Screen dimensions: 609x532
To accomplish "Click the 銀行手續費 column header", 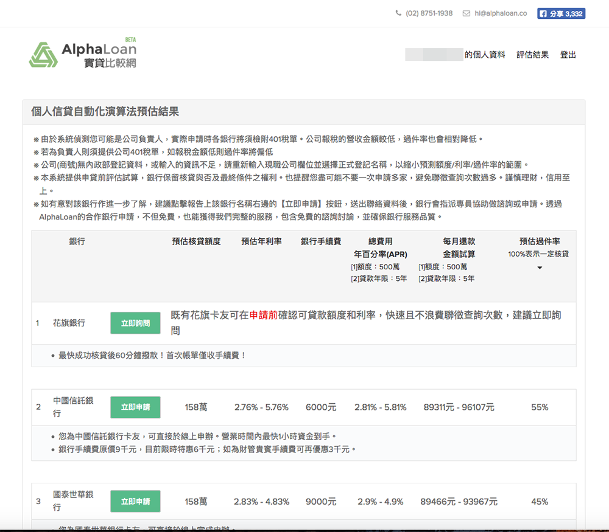I will coord(321,241).
